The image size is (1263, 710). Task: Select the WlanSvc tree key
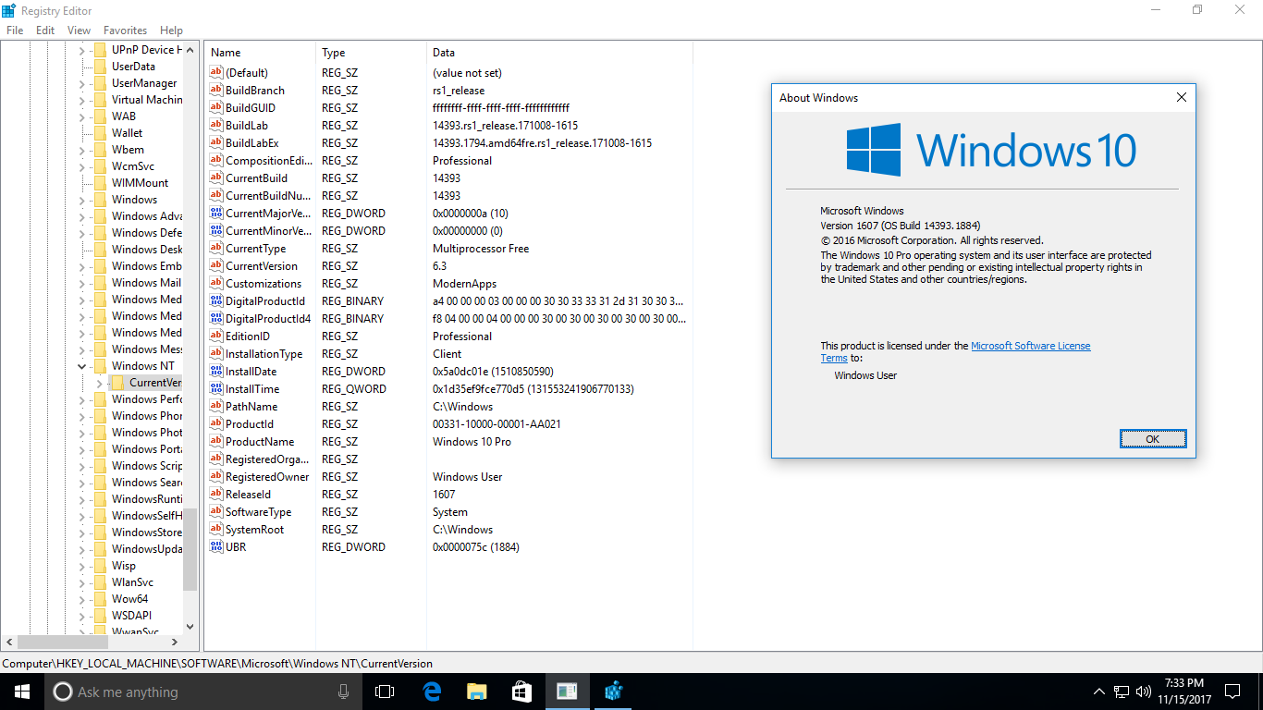132,582
